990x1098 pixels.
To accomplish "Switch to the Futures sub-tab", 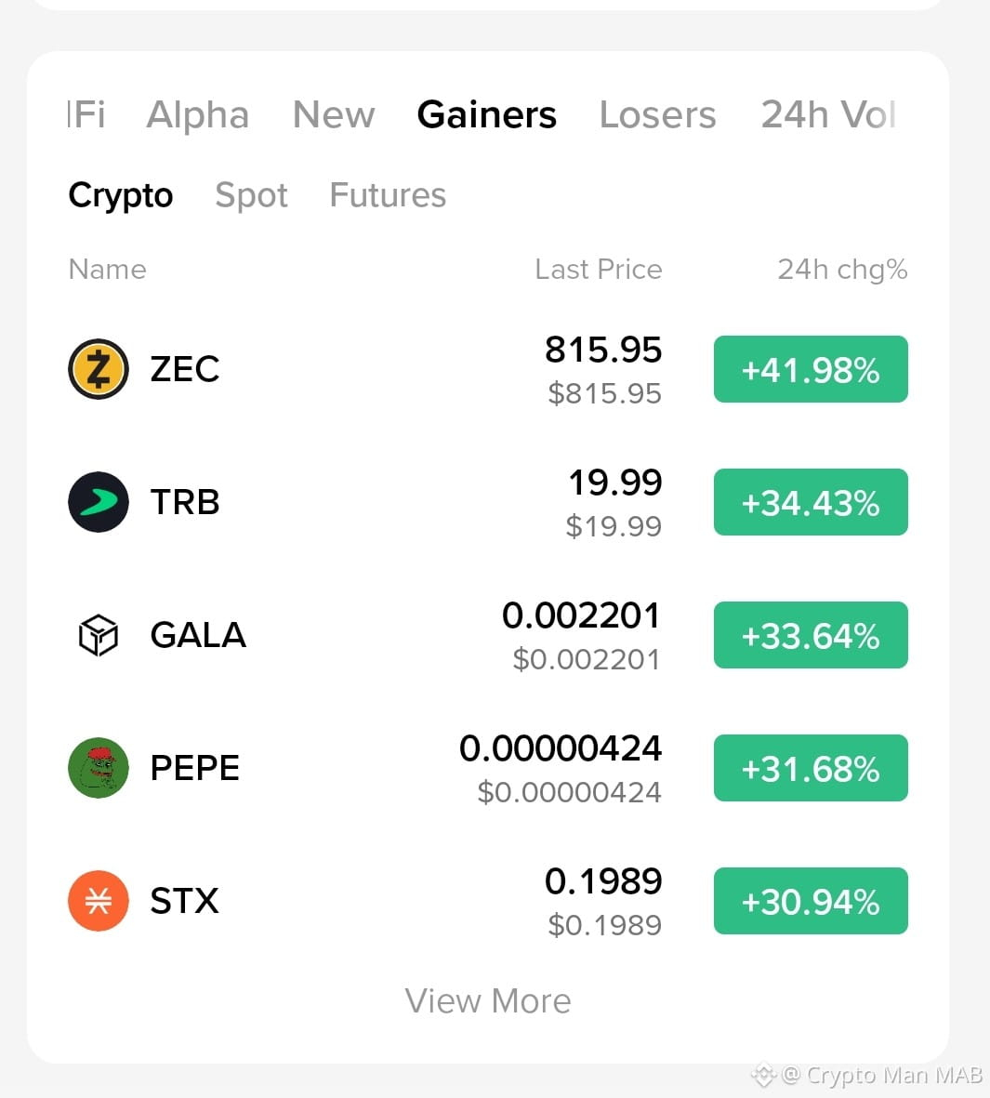I will pos(388,195).
